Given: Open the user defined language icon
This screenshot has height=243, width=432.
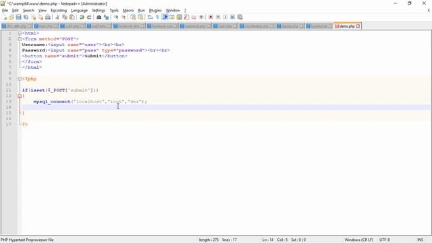Looking at the screenshot, I should click(x=172, y=17).
